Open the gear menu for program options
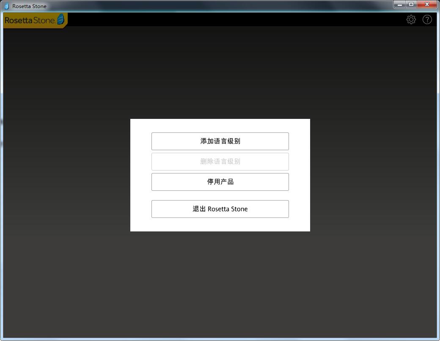The width and height of the screenshot is (440, 341). click(x=411, y=19)
